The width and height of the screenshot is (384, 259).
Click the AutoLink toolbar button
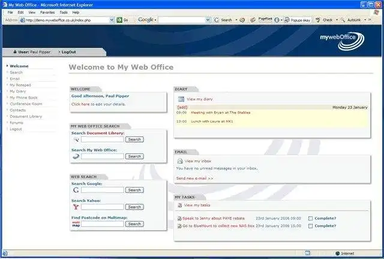point(350,20)
